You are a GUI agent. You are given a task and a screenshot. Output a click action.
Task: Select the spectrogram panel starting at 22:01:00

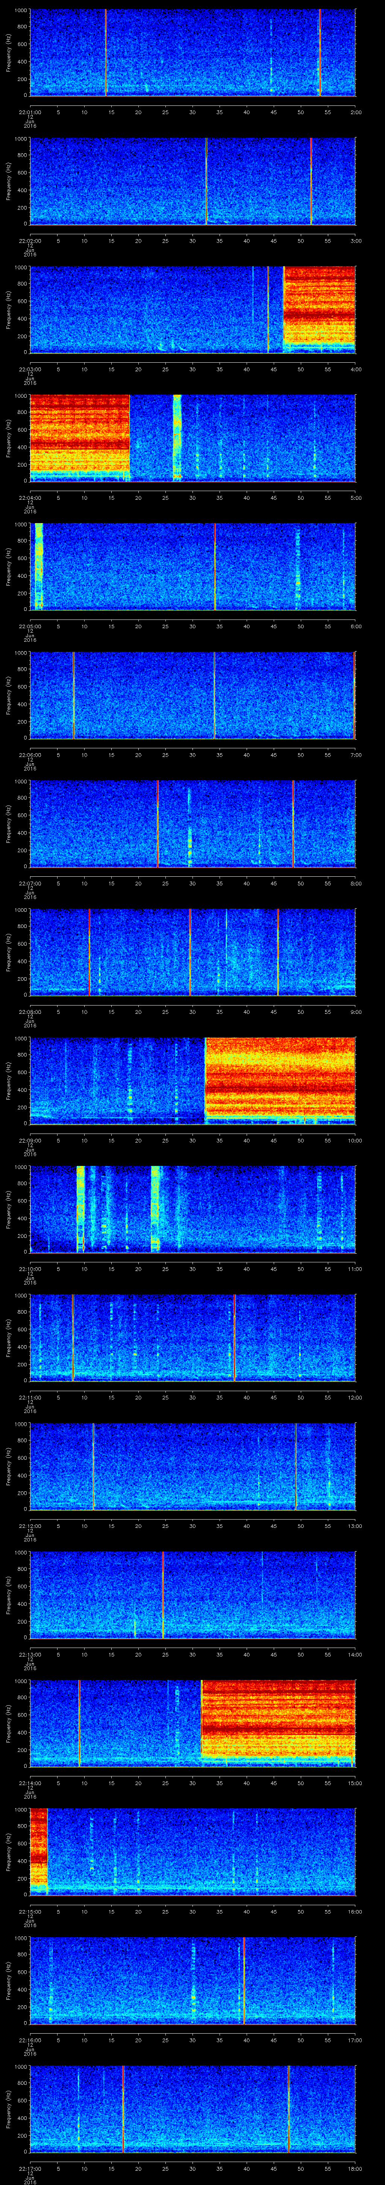click(192, 53)
